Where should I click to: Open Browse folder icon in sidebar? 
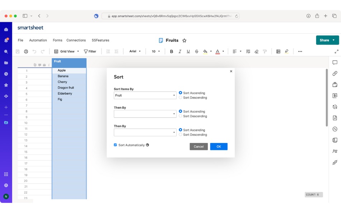(6, 63)
